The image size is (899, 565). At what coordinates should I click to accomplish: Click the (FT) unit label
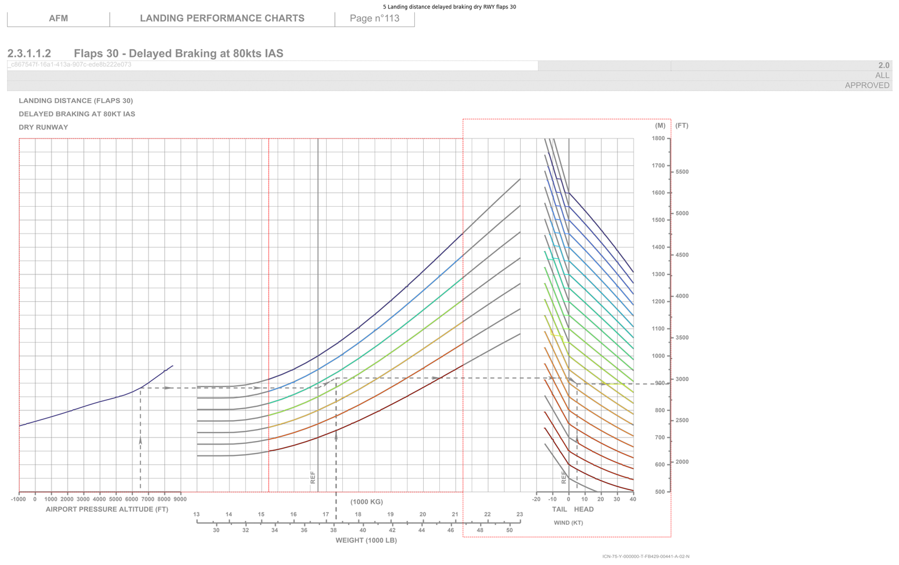(681, 126)
